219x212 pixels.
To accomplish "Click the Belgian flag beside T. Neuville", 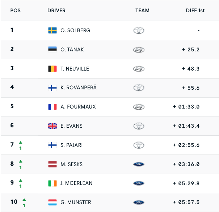I will click(x=52, y=69).
